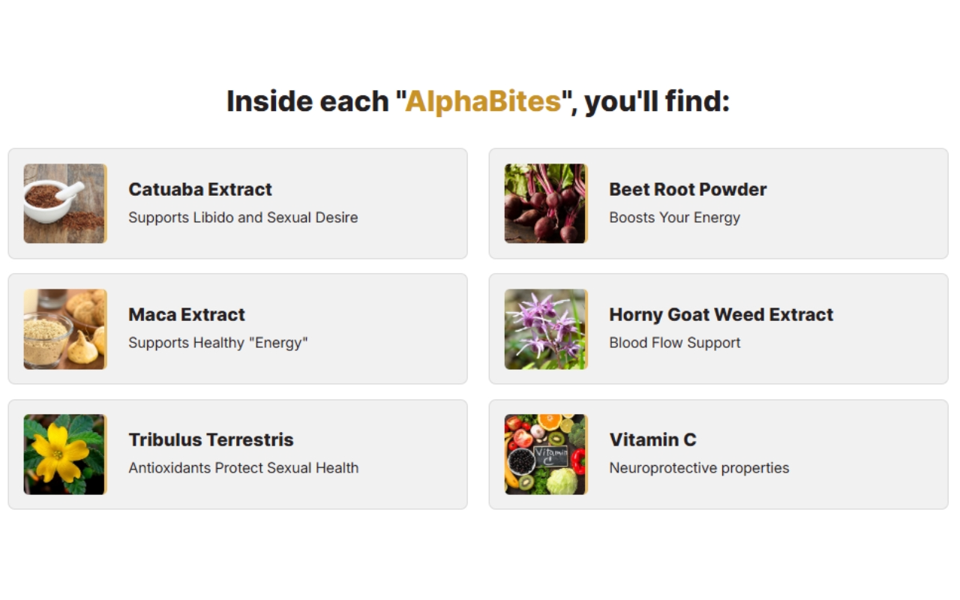Click the Vitamin C heading
Viewport: 960px width, 600px height.
652,439
